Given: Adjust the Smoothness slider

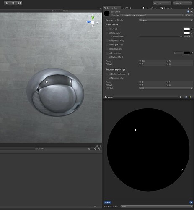Looking at the screenshot, I should pos(161,37).
